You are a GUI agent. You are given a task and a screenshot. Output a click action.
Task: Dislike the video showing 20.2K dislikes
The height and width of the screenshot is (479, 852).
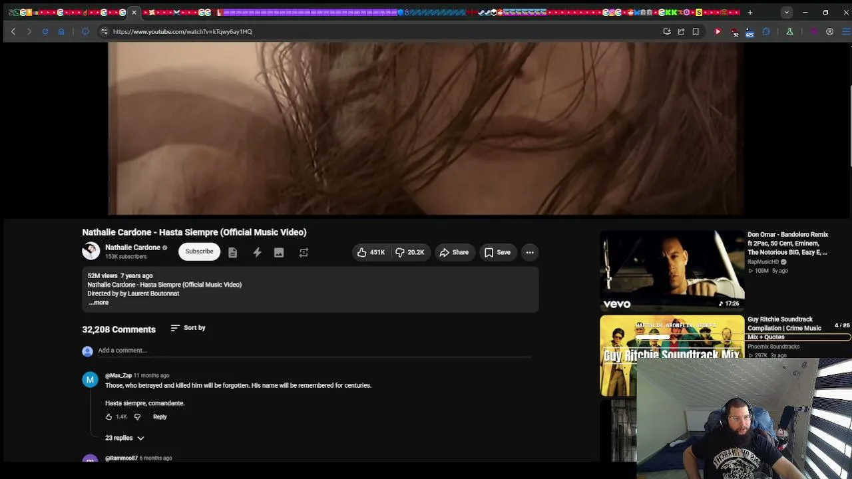click(410, 252)
